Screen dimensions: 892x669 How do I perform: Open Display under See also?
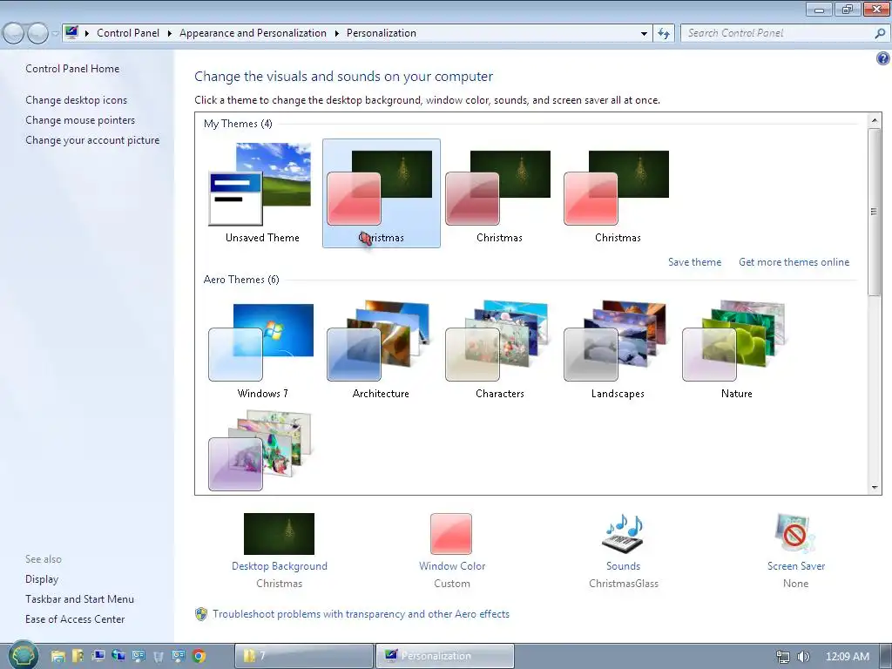42,579
